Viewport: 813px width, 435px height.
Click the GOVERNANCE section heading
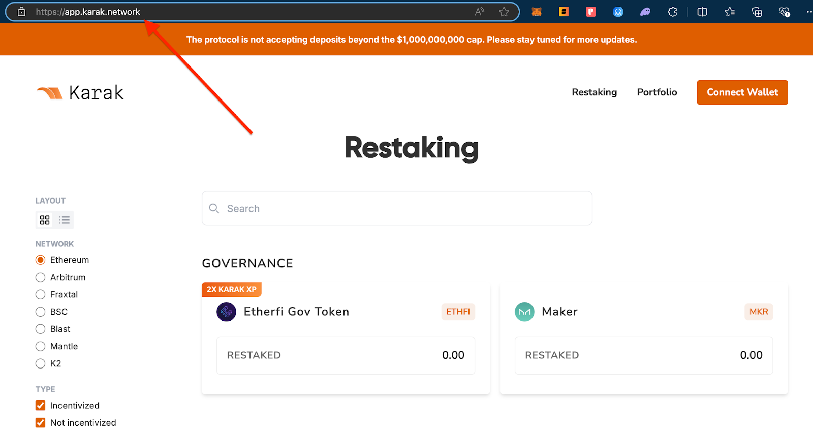pyautogui.click(x=247, y=263)
